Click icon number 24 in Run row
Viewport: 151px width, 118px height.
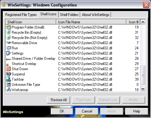coord(137,48)
